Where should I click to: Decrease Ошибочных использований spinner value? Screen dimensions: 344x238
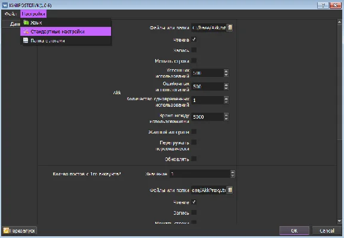click(226, 88)
